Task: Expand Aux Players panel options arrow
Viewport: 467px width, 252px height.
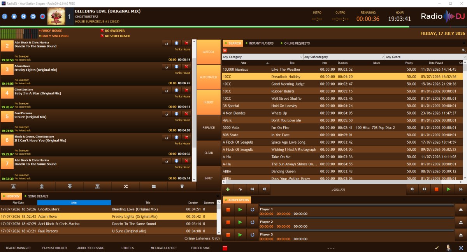Action: (464, 200)
